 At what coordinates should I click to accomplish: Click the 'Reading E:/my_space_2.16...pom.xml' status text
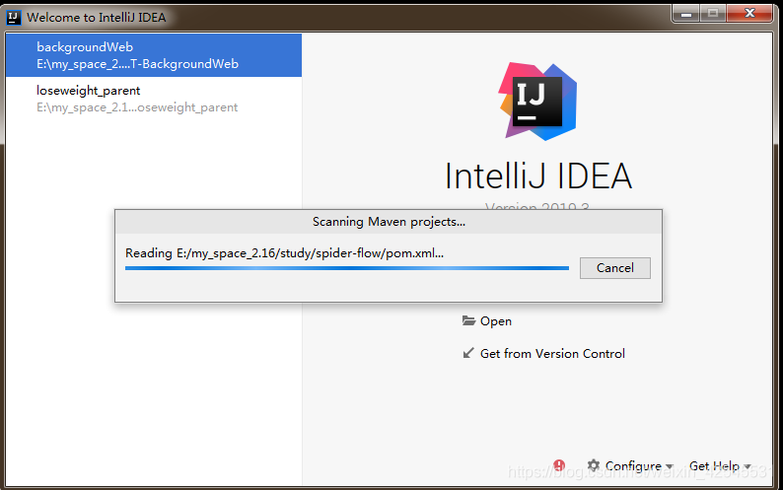(x=284, y=253)
